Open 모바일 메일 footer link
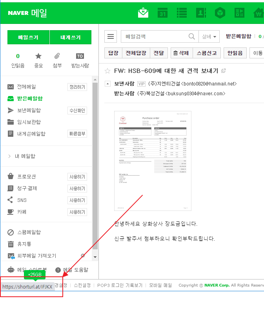 (160, 285)
